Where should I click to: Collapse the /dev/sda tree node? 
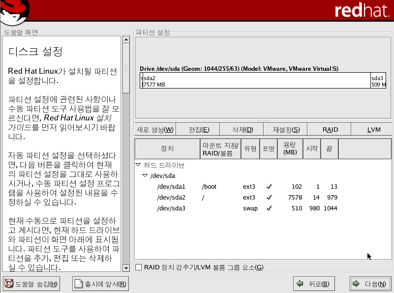145,176
